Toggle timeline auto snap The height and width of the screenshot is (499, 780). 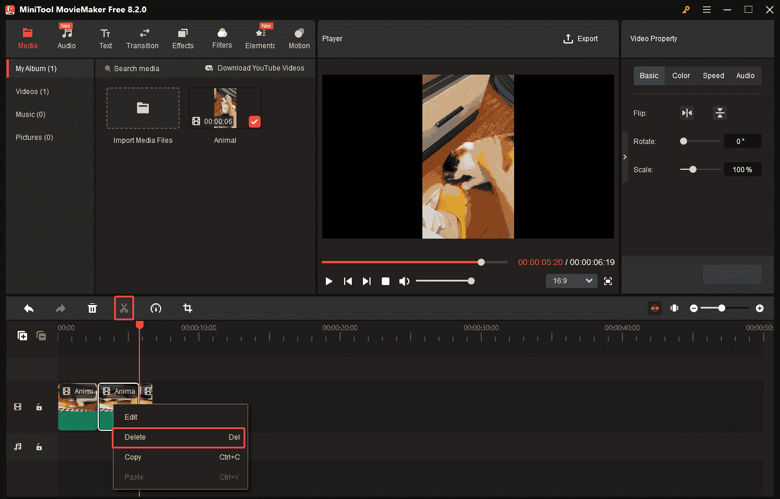pyautogui.click(x=654, y=308)
